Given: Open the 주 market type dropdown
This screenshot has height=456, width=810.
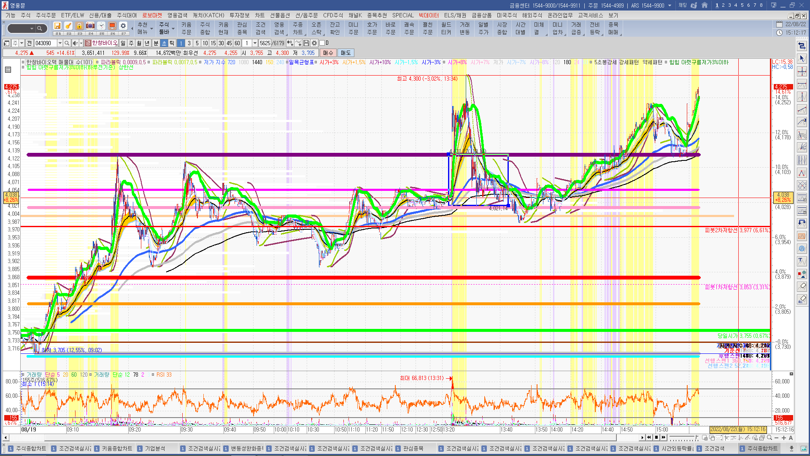Looking at the screenshot, I should [22, 43].
